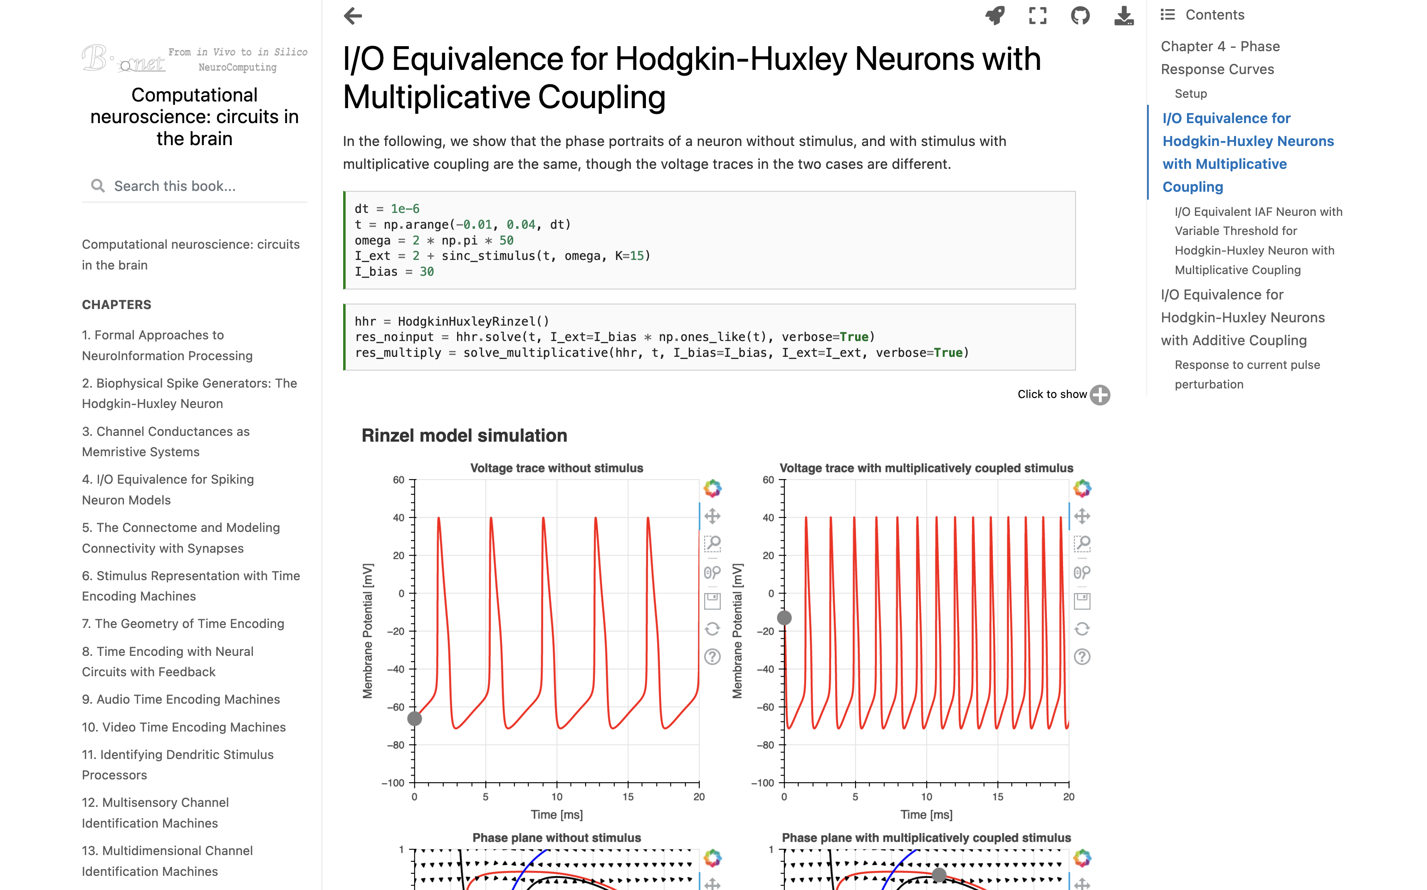This screenshot has height=890, width=1427.
Task: Click gray marker dot on left voltage trace
Action: [414, 719]
